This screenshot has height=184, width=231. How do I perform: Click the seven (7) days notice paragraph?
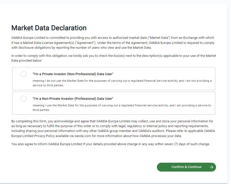point(111,144)
